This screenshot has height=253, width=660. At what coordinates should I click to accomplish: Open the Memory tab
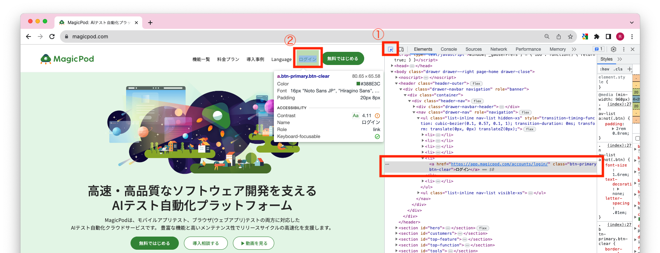coord(558,49)
